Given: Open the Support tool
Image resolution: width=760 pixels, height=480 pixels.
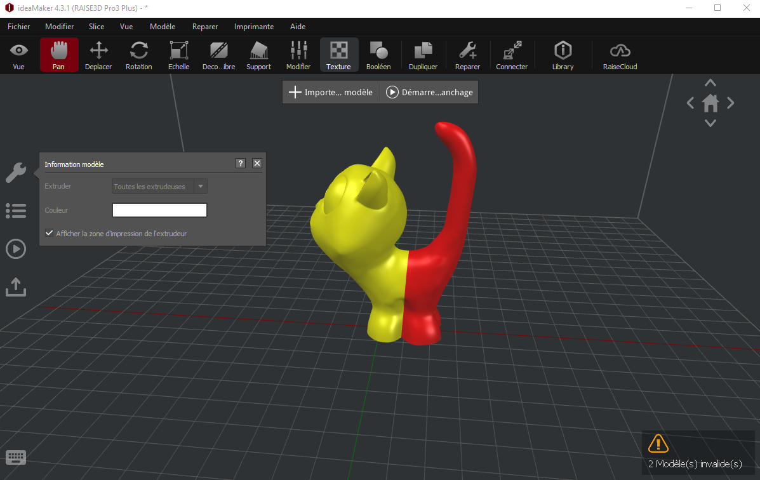Looking at the screenshot, I should [259, 55].
